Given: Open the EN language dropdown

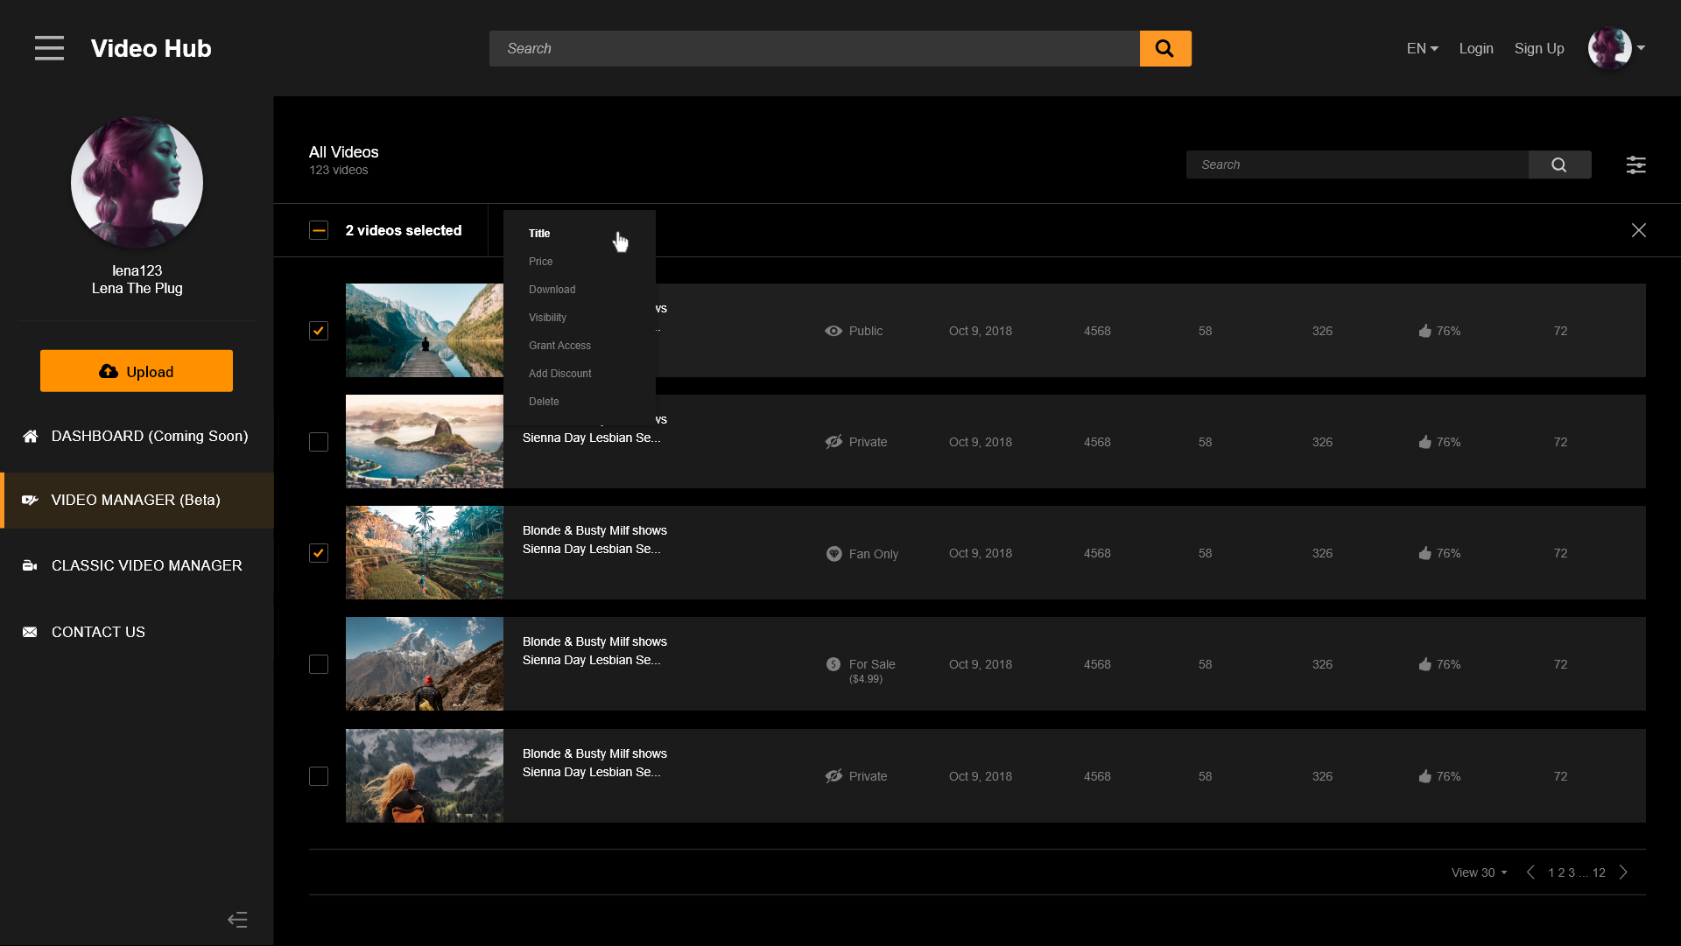Looking at the screenshot, I should point(1422,48).
